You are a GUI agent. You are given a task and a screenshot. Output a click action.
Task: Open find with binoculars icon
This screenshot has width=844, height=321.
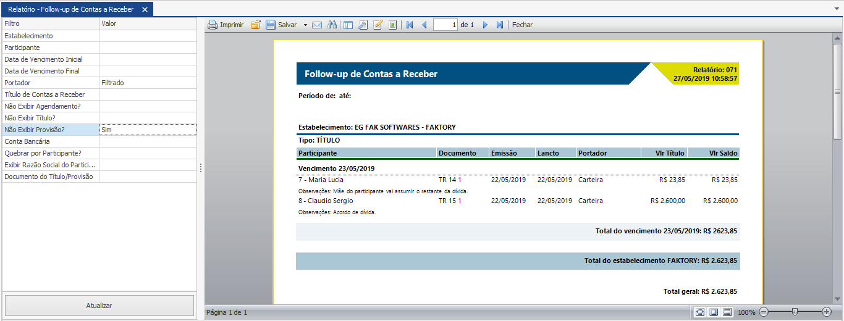pos(332,25)
